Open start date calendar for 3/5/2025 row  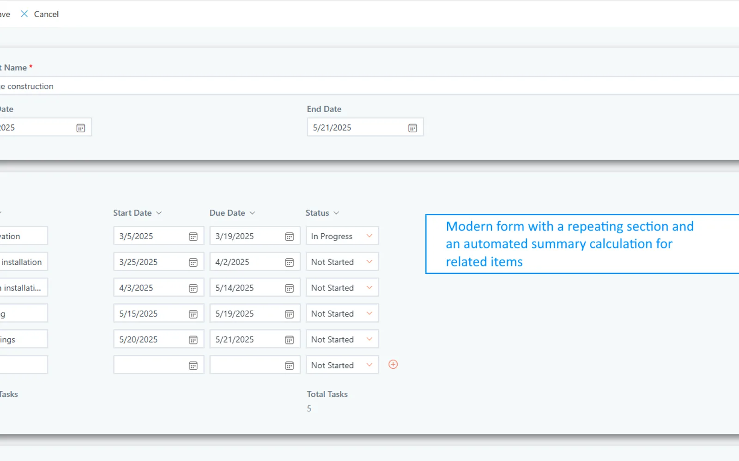pyautogui.click(x=193, y=236)
